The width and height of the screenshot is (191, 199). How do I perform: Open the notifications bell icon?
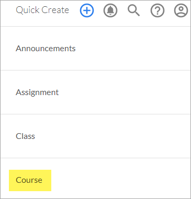click(x=110, y=10)
